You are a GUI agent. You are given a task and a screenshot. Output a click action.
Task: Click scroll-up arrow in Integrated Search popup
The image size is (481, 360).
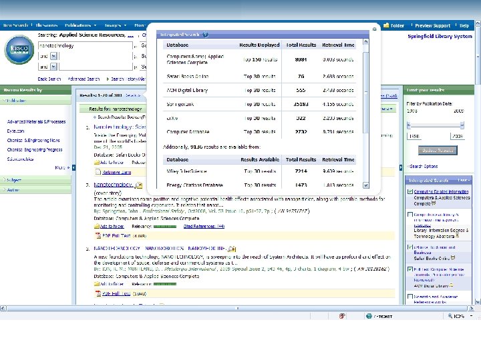(365, 41)
